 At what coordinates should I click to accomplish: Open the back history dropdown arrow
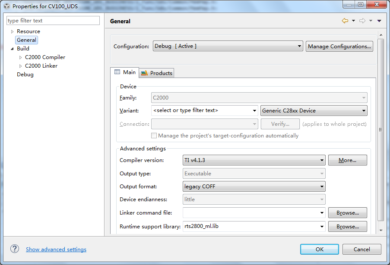353,21
